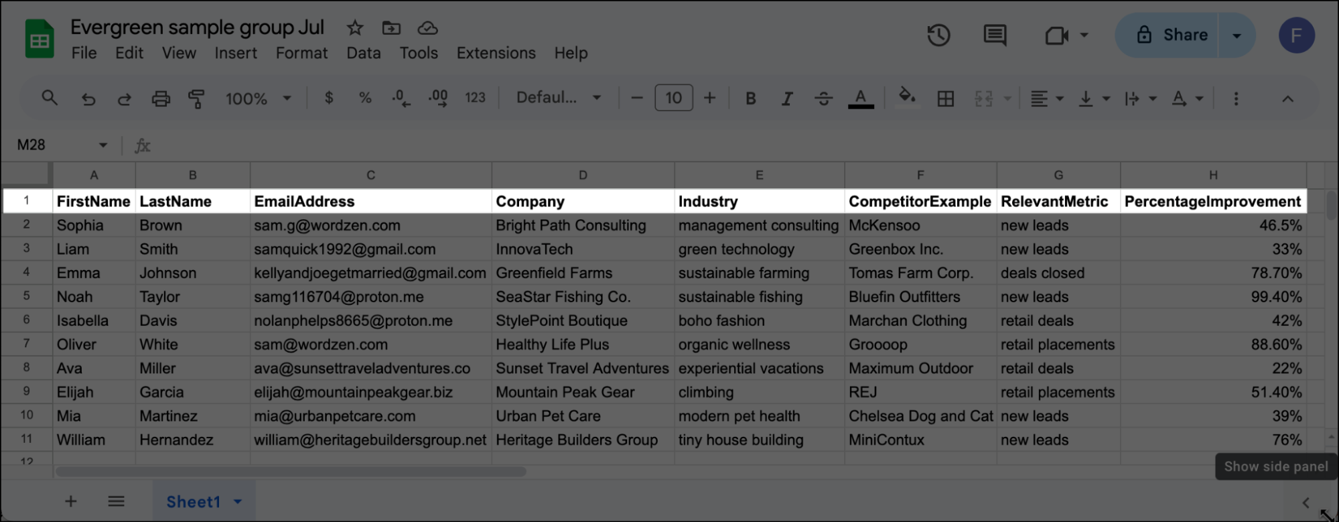Image resolution: width=1339 pixels, height=522 pixels.
Task: Print the spreadsheet
Action: 161,99
